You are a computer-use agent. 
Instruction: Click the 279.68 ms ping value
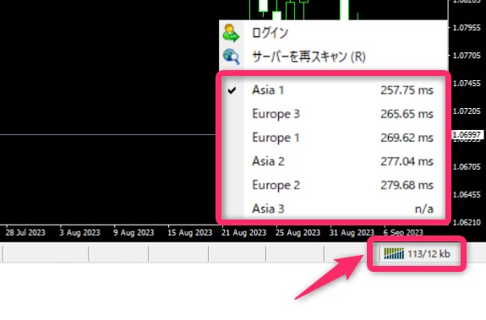407,185
